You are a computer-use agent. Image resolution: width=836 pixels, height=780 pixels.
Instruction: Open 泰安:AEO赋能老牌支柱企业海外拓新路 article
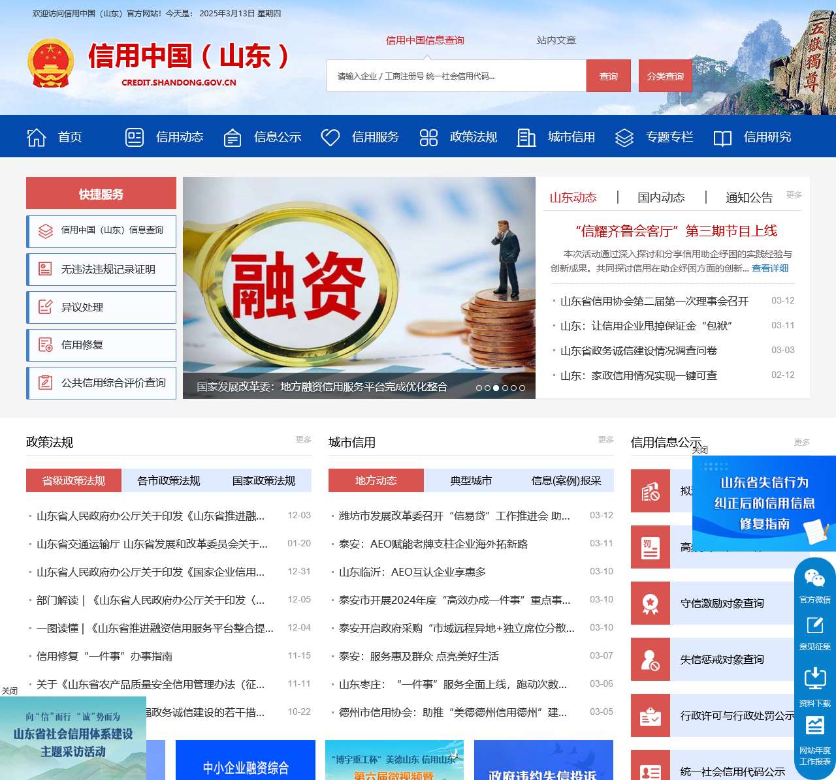433,544
